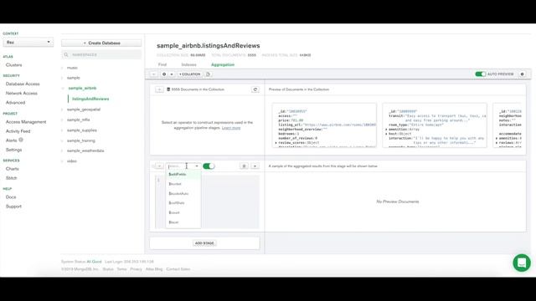
Task: Collapse the sample_airbnb database
Action: [x=63, y=89]
